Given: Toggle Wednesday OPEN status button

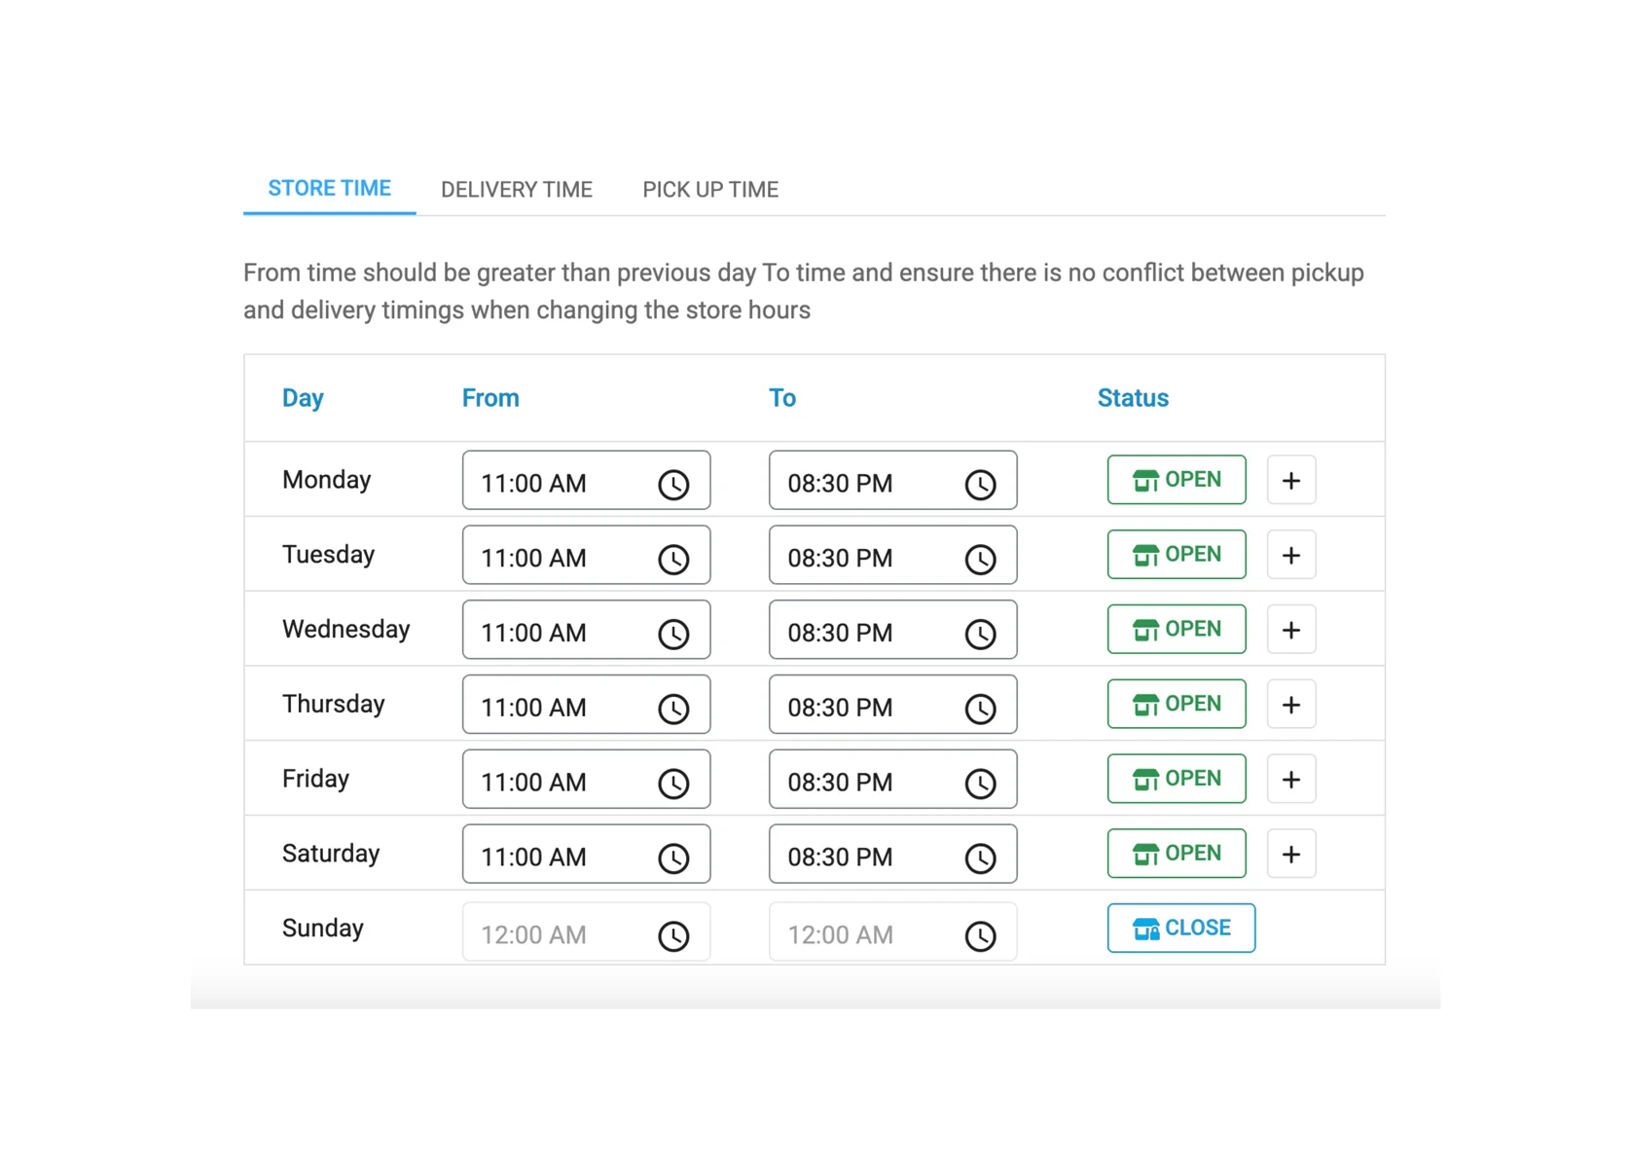Looking at the screenshot, I should pyautogui.click(x=1176, y=630).
